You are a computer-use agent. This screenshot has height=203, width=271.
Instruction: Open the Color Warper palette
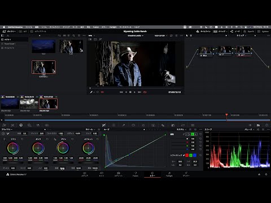113,125
